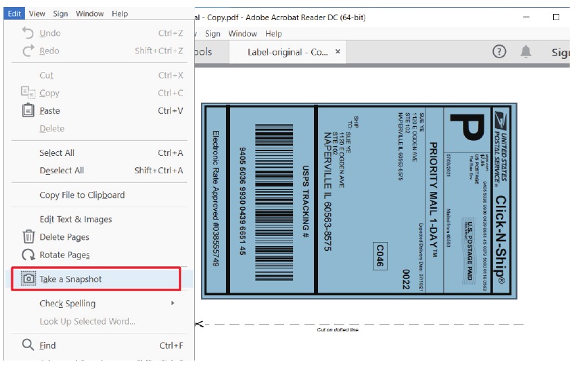Screen dimensions: 578x373
Task: Choose Cut from the Edit menu
Action: 100,75
